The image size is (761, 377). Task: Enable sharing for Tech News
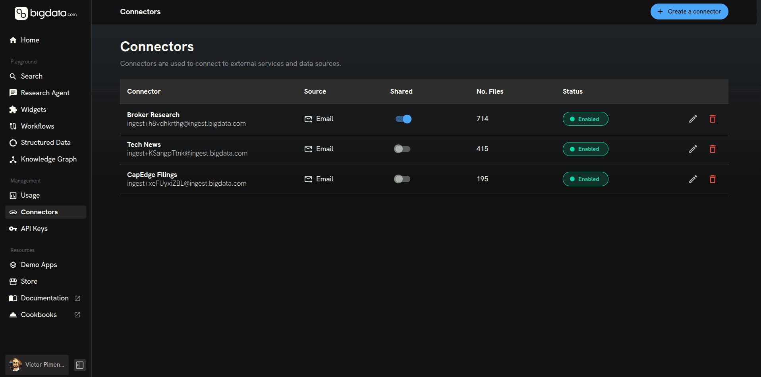pos(402,149)
